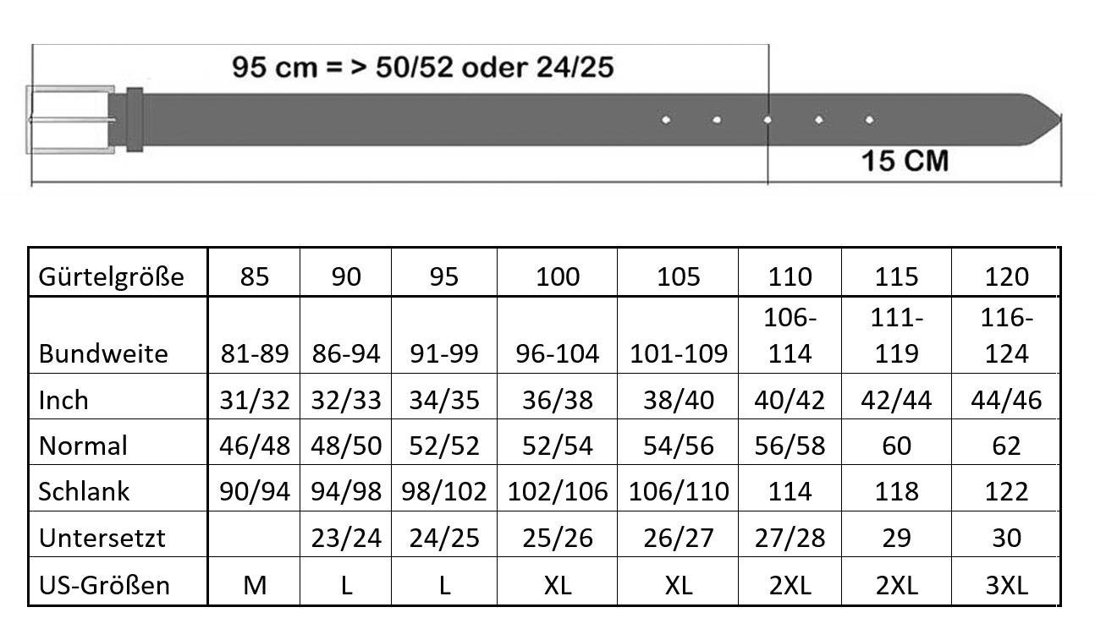The height and width of the screenshot is (629, 1095).
Task: Select the Untersetzt row label
Action: coord(102,537)
